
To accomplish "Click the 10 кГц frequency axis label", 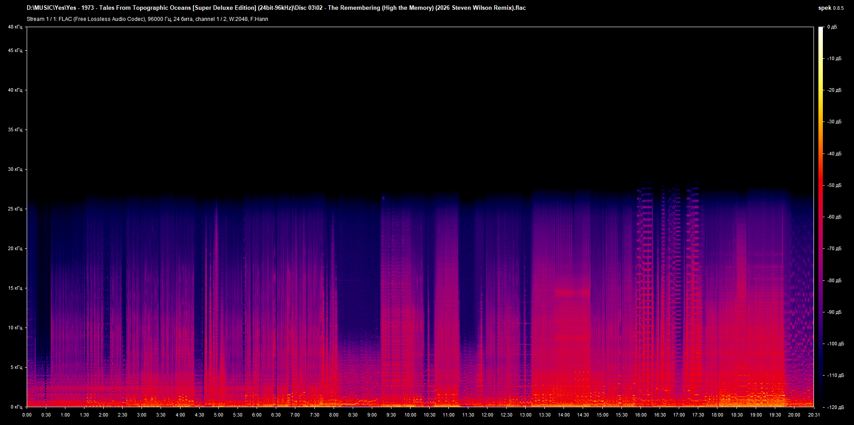I will 15,328.
